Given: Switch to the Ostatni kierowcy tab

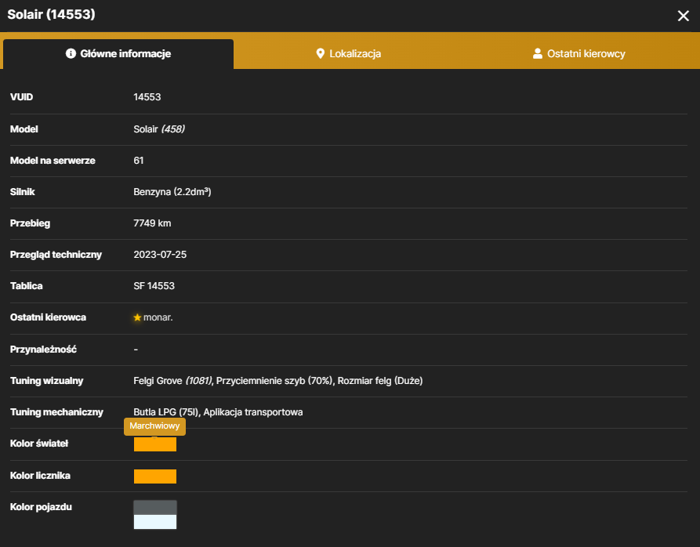Looking at the screenshot, I should tap(579, 54).
